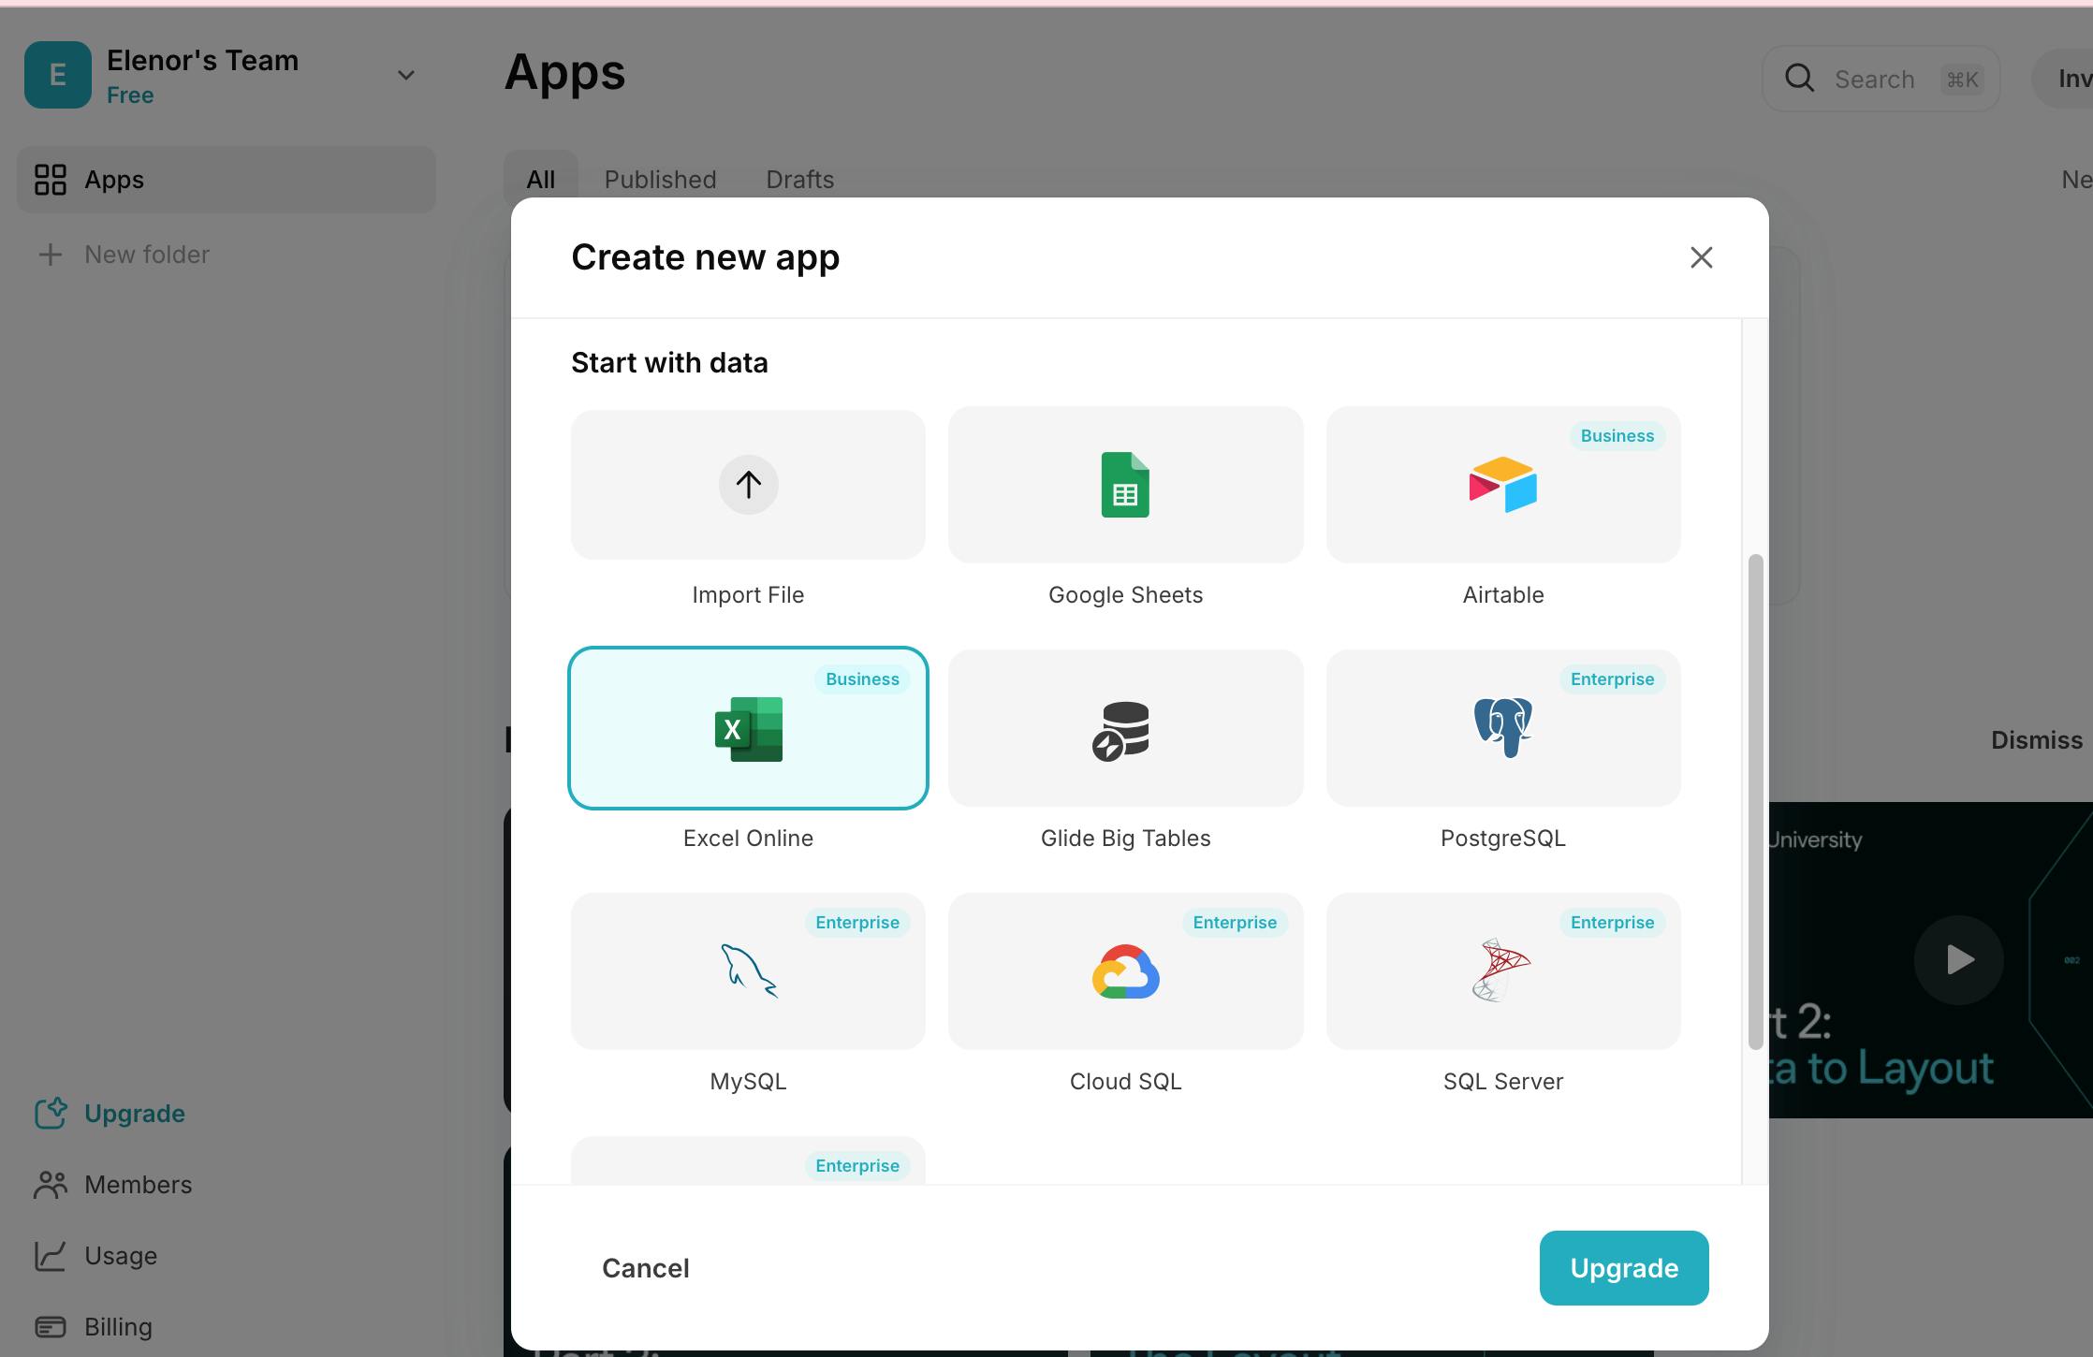Close the Create new app dialog

(1701, 257)
